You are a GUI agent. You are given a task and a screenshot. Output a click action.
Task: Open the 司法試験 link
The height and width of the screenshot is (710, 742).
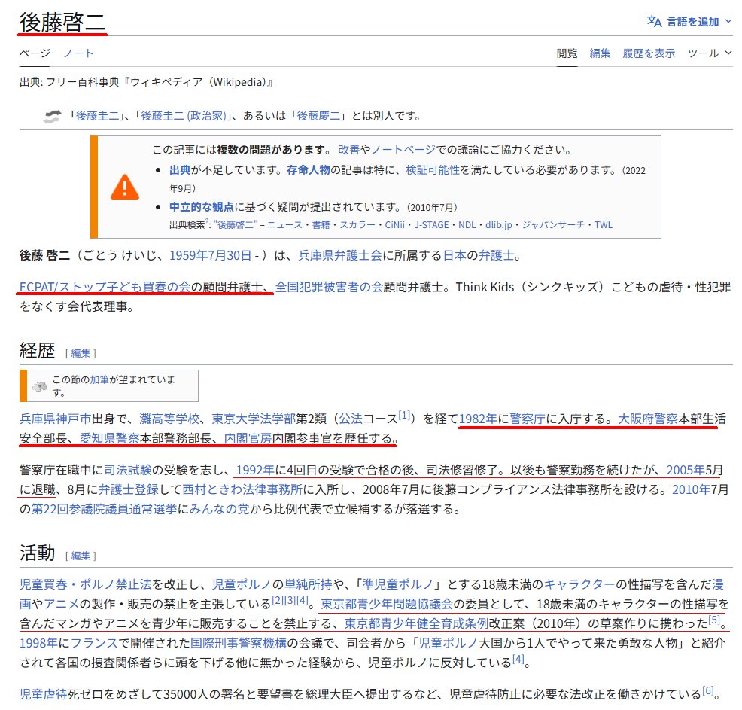tap(128, 470)
